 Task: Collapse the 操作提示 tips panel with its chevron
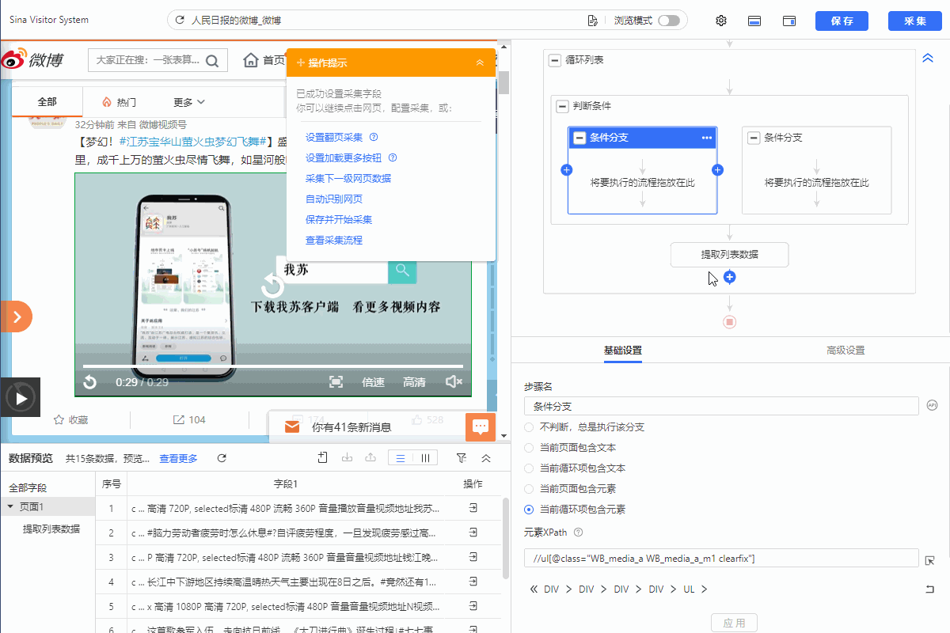[x=479, y=63]
